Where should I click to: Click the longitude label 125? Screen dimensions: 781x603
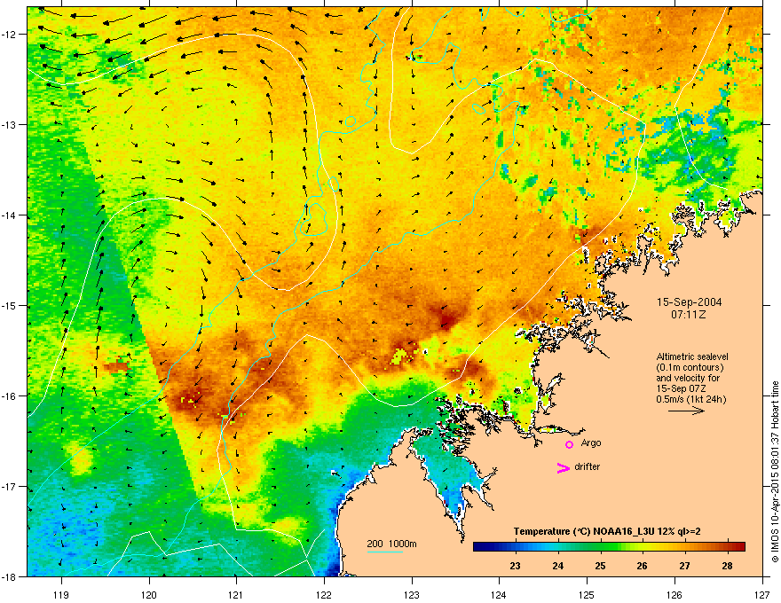(x=587, y=595)
